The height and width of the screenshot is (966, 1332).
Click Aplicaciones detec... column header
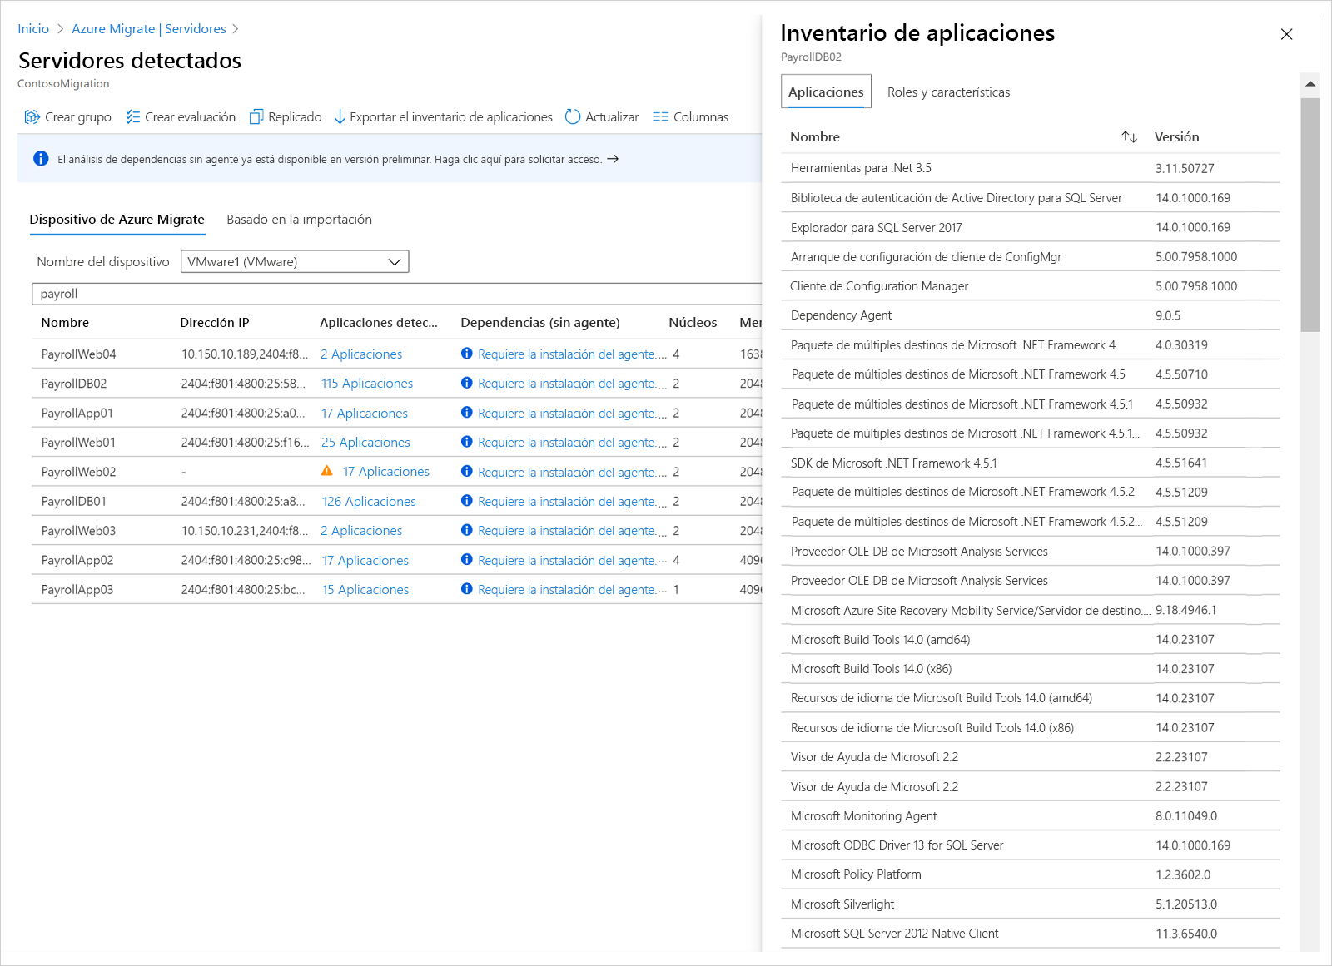(379, 323)
